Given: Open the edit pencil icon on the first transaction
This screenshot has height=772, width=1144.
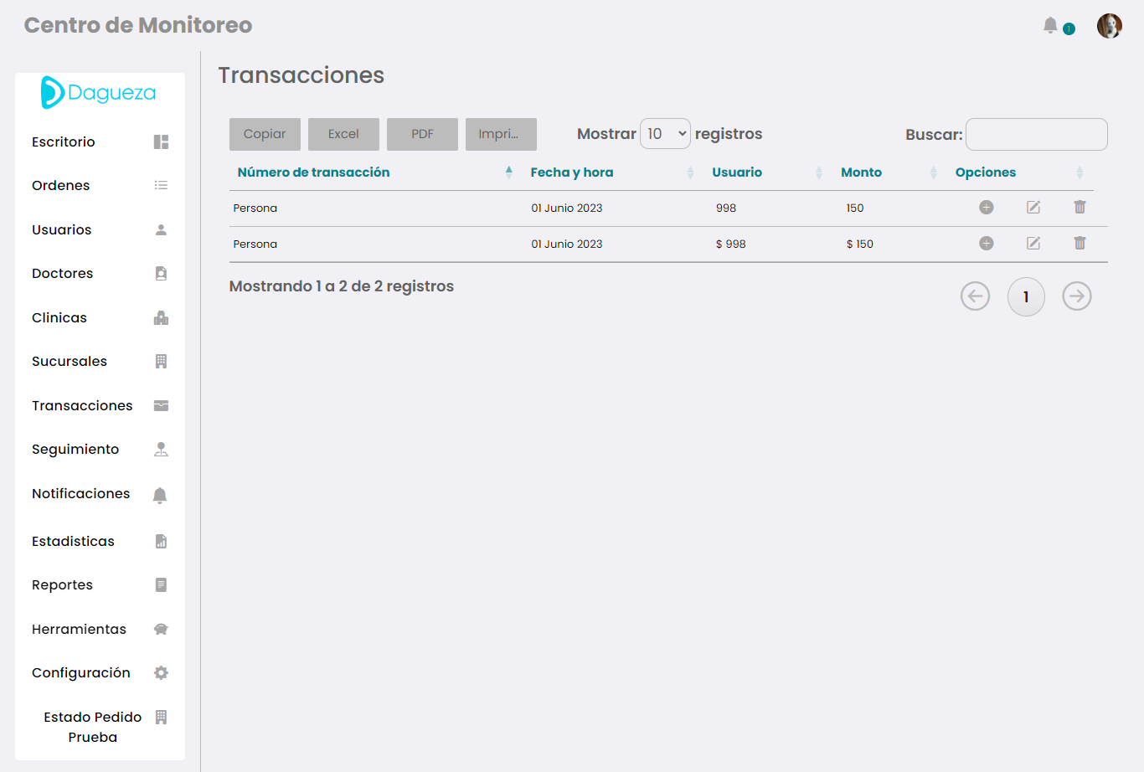Looking at the screenshot, I should (x=1033, y=207).
